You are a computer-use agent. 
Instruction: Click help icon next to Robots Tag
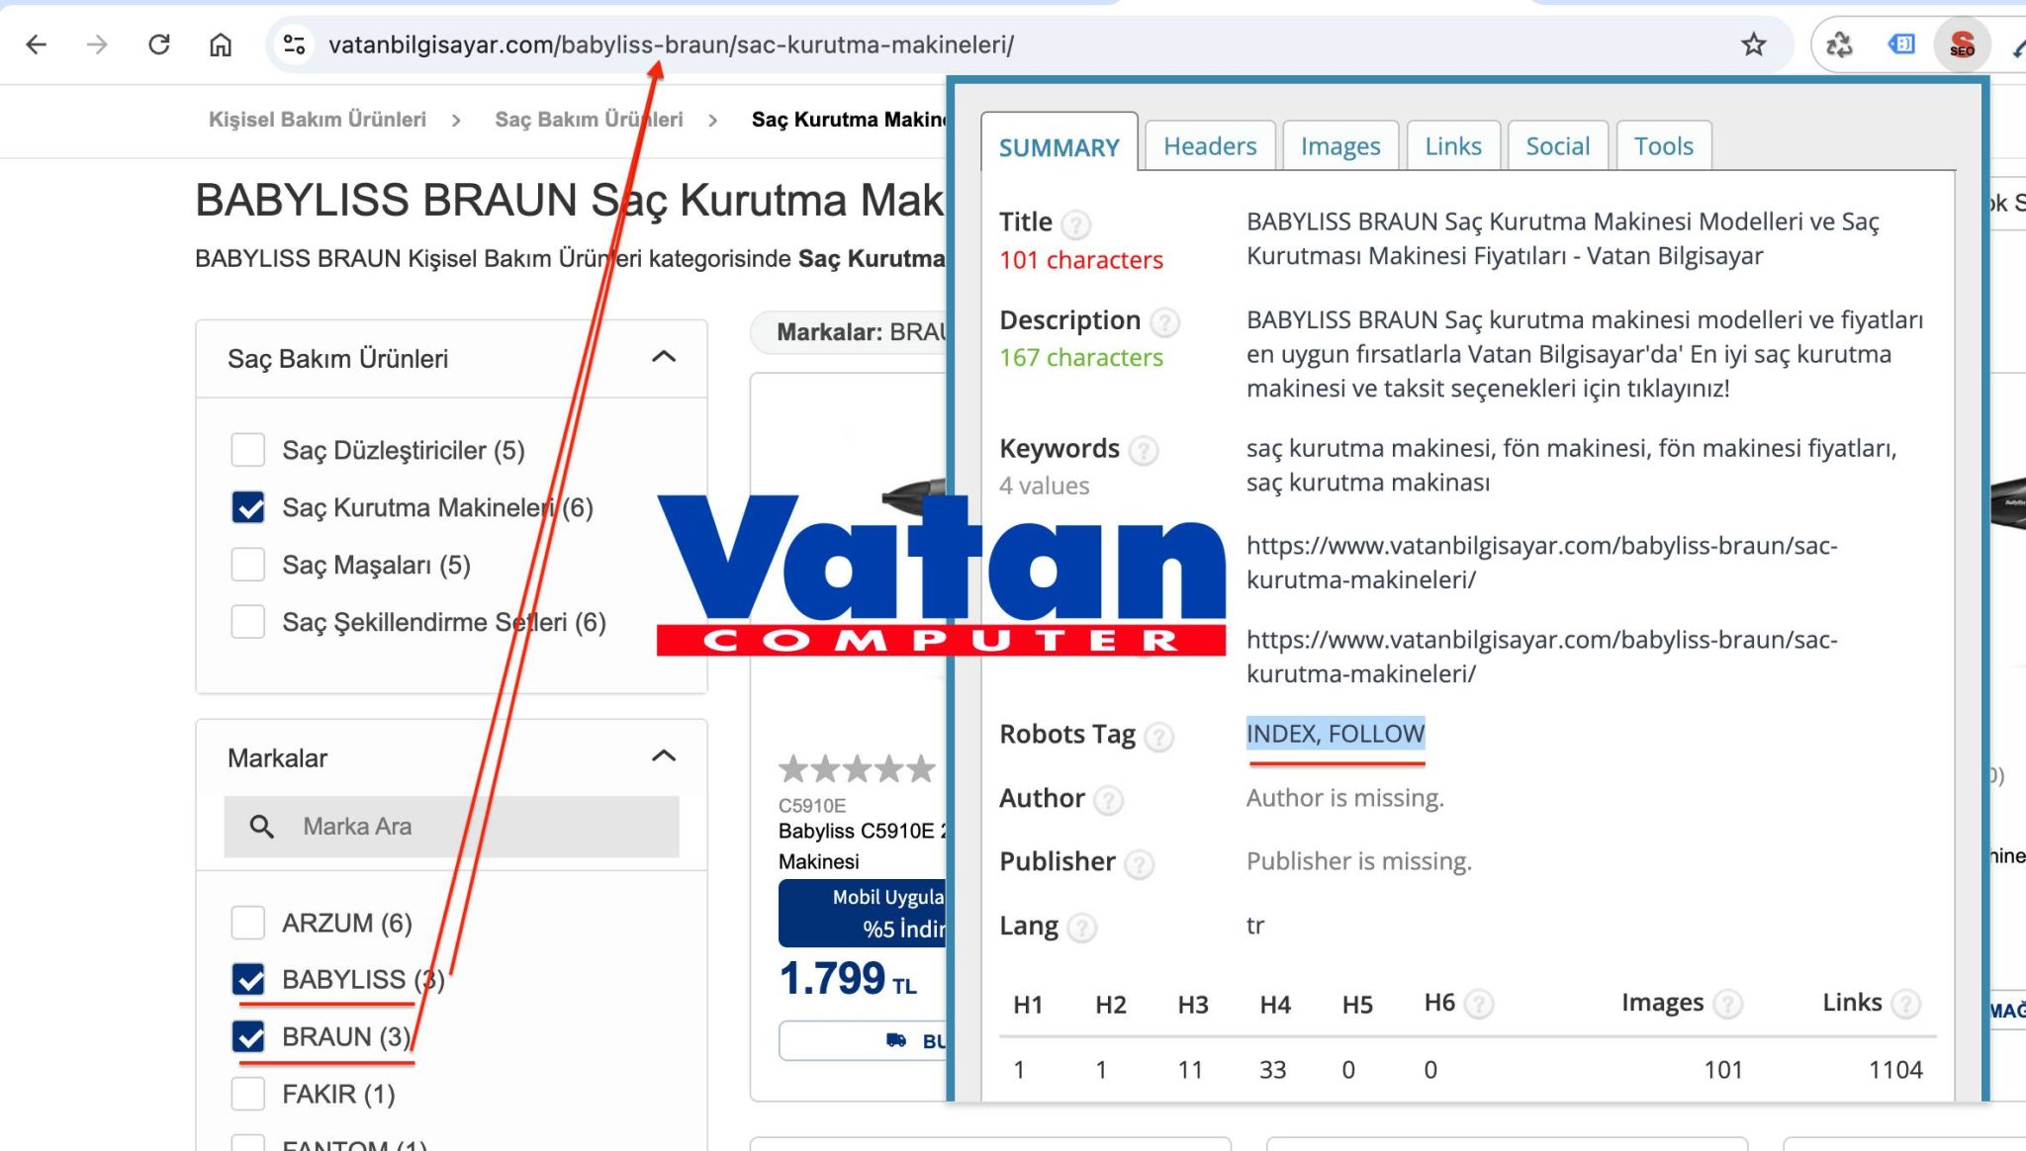click(x=1158, y=737)
